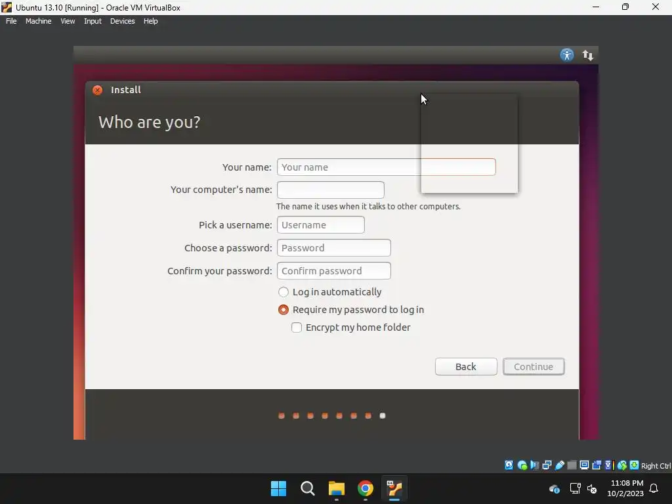Viewport: 672px width, 504px height.
Task: Click the network adapters status icon
Action: [x=547, y=465]
